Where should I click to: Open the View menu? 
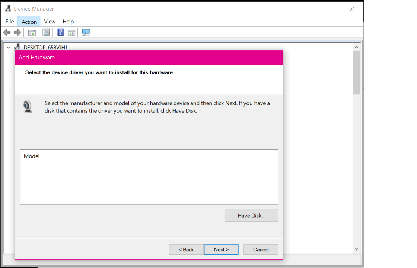tap(50, 21)
